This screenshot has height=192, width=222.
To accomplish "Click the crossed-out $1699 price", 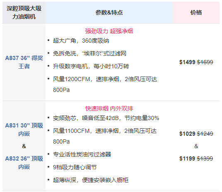I will [205, 62].
